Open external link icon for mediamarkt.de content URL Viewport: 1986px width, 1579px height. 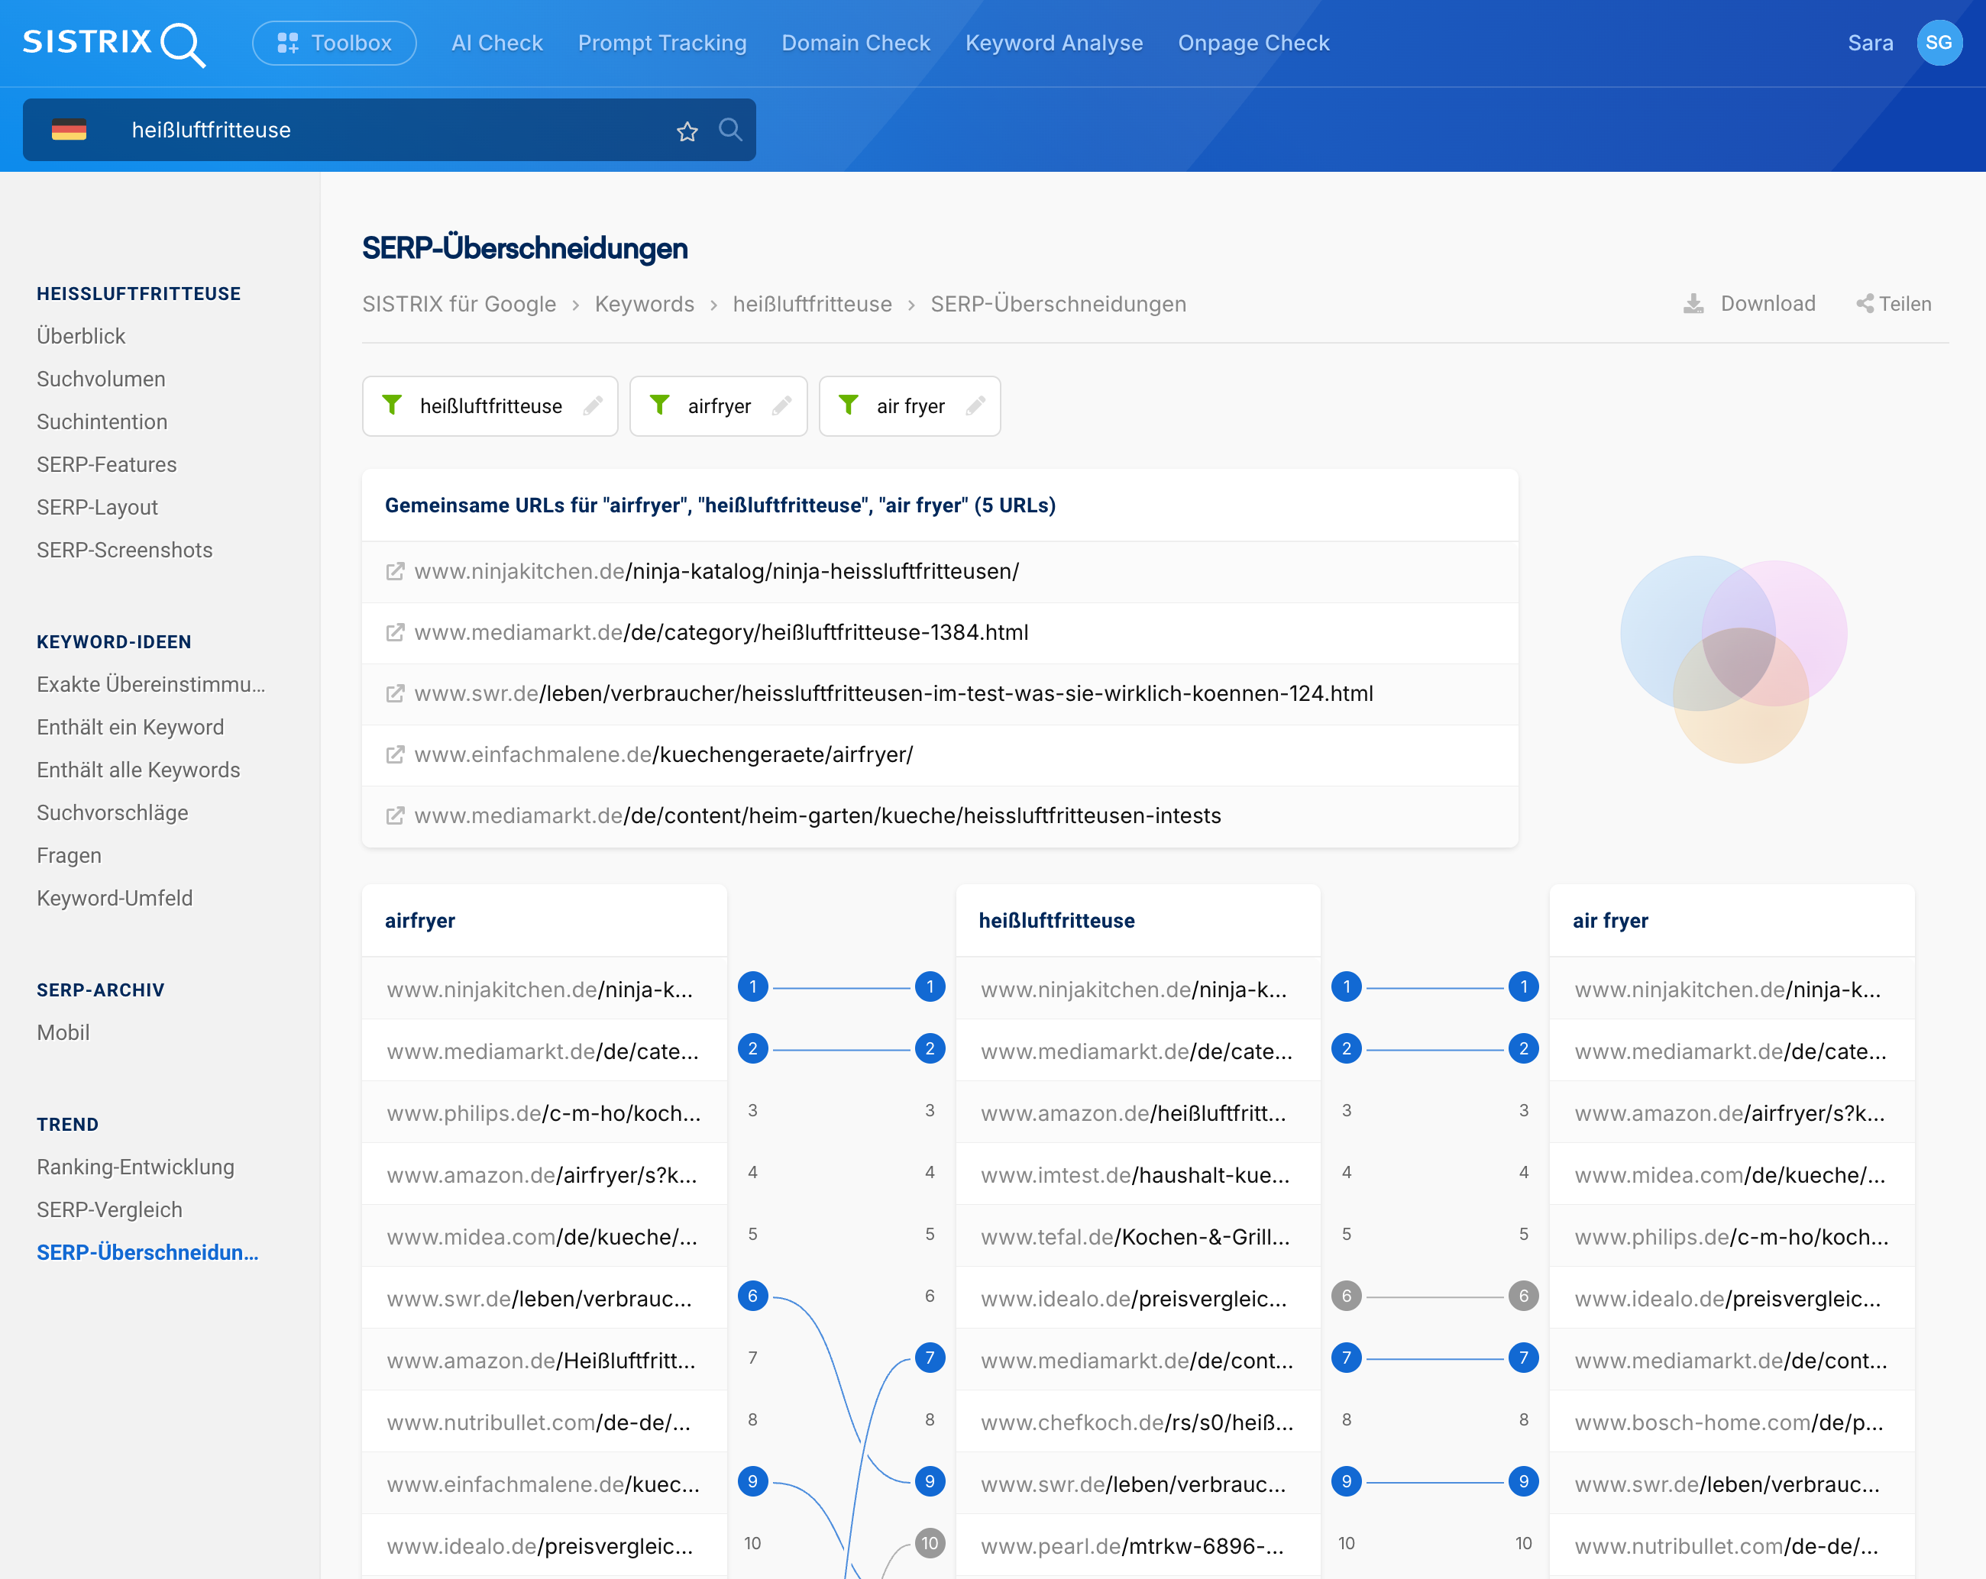(x=395, y=815)
